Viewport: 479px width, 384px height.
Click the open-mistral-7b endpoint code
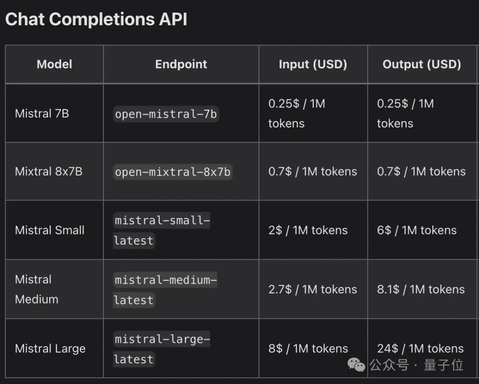166,114
